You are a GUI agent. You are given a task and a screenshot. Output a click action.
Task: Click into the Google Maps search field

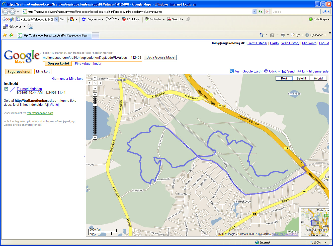coord(93,57)
